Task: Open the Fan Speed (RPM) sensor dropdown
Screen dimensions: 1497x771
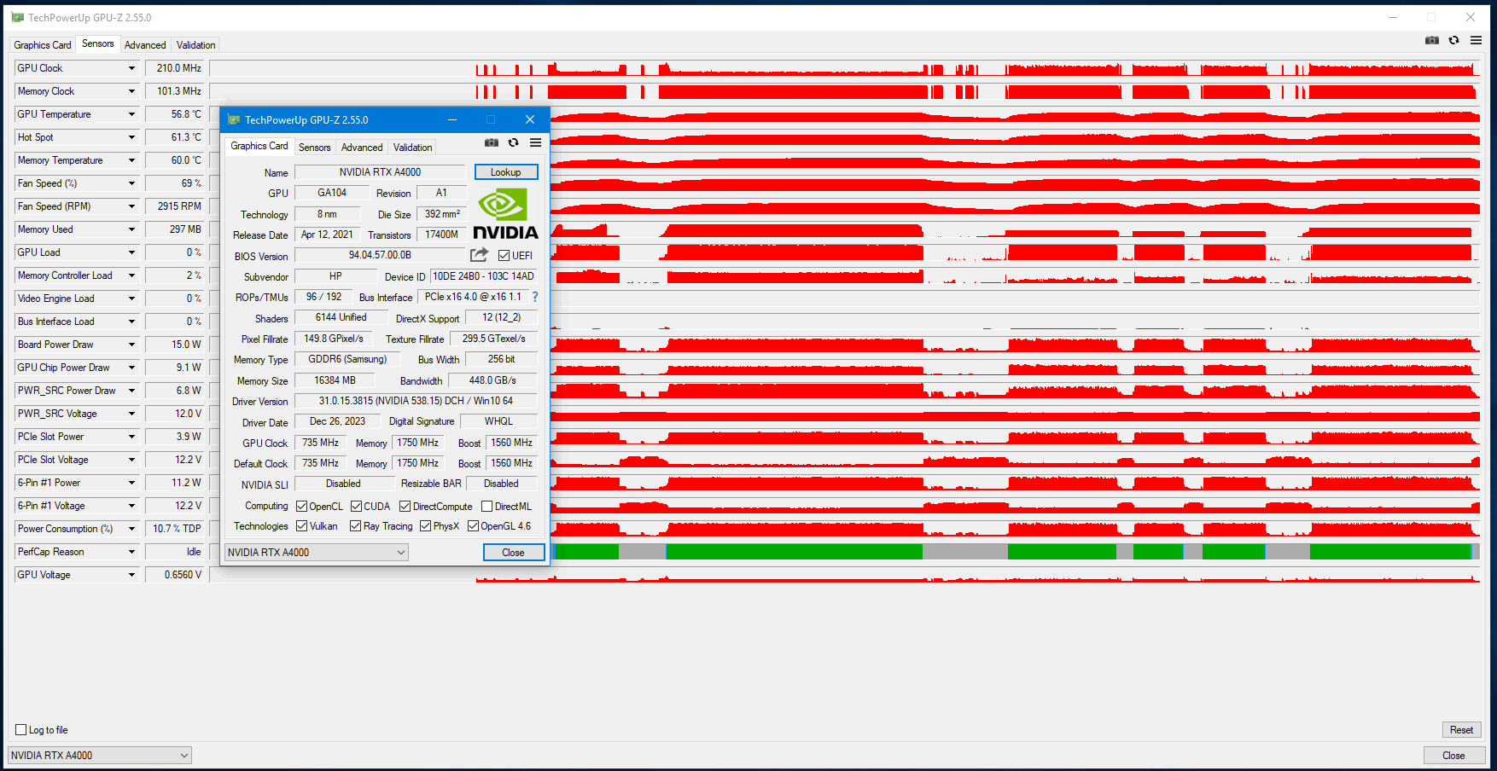Action: 131,206
